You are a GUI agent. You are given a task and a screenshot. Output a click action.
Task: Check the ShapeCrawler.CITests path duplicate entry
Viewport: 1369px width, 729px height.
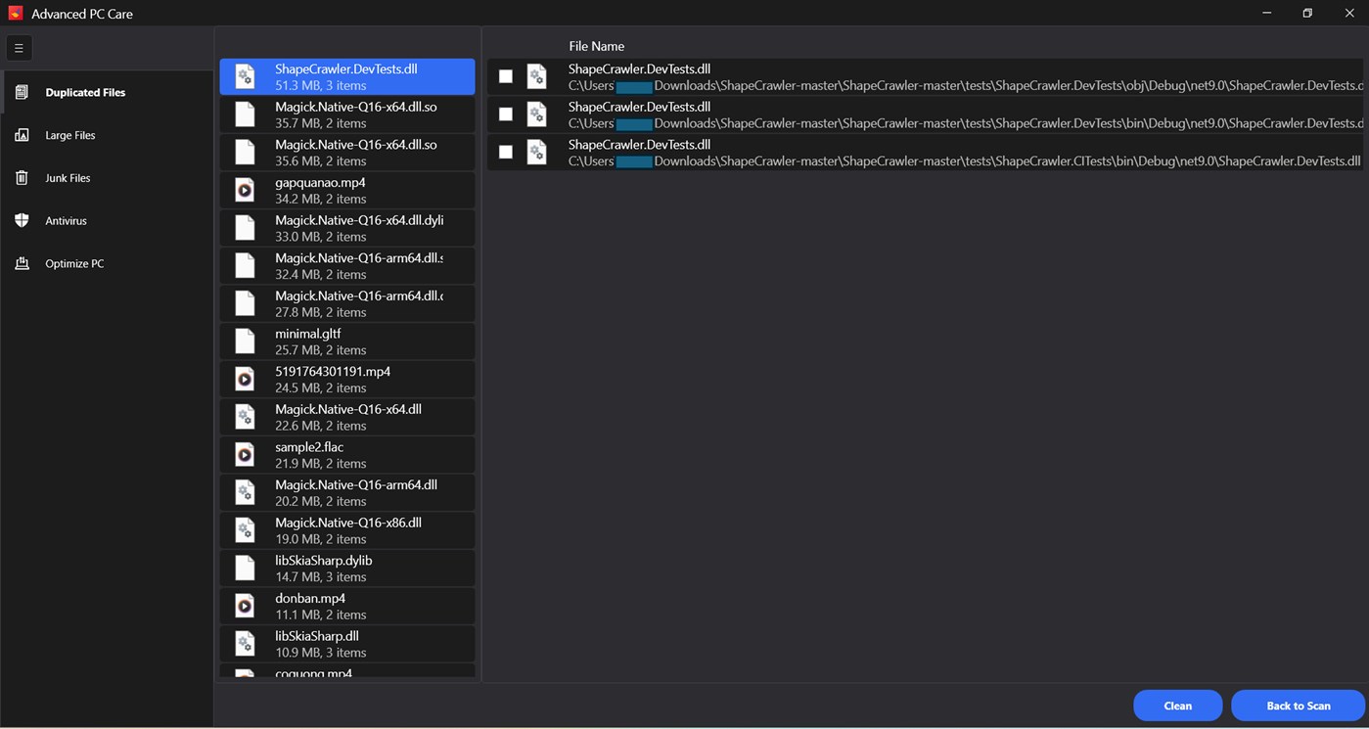pyautogui.click(x=505, y=152)
